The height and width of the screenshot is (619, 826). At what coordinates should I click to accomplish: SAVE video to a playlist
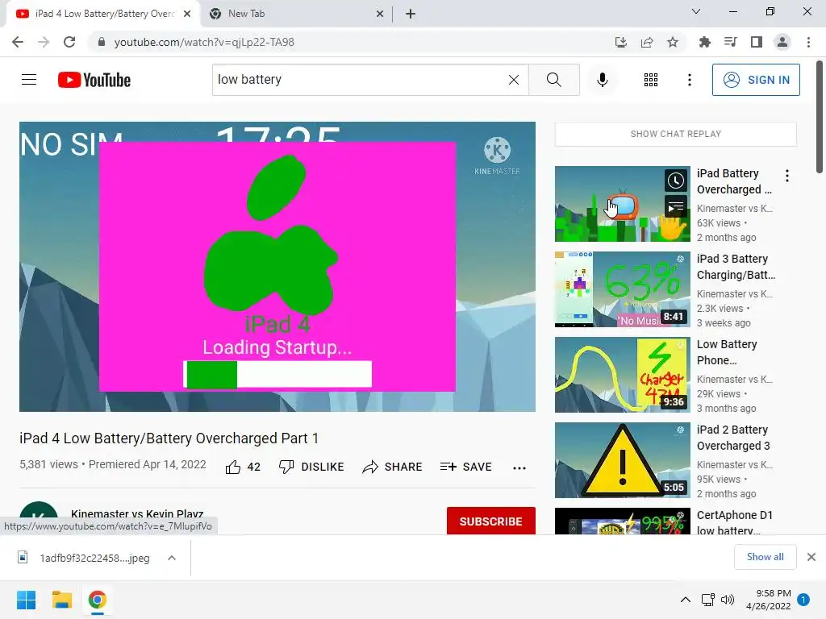click(465, 467)
